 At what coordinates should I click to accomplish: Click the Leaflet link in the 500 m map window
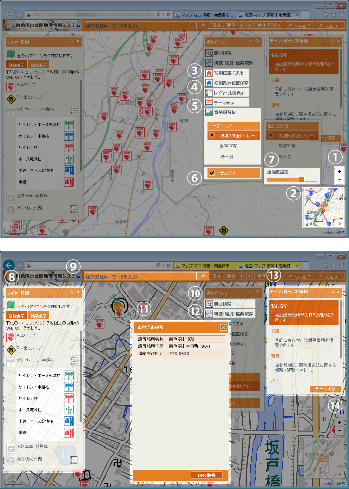pos(326,233)
